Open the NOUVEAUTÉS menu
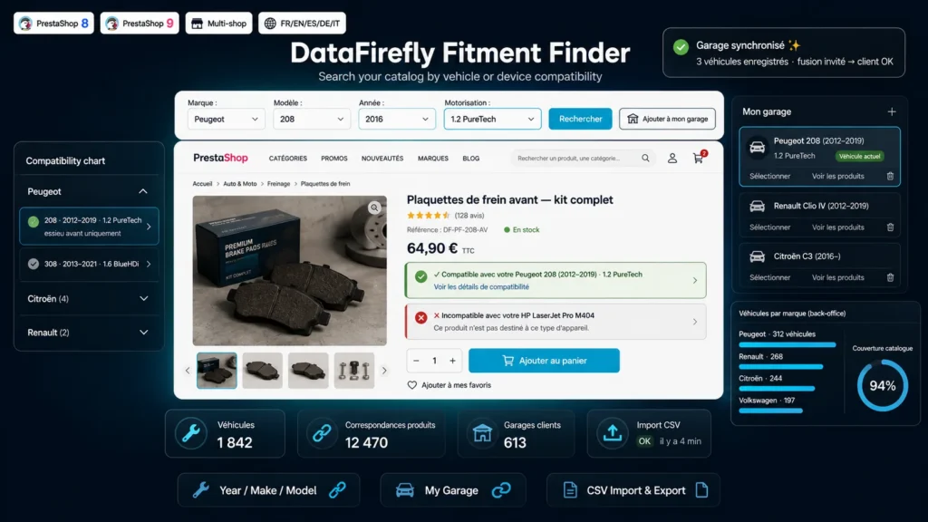The width and height of the screenshot is (928, 522). tap(382, 159)
